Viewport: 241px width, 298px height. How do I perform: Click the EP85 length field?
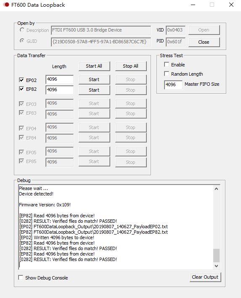tap(60, 162)
